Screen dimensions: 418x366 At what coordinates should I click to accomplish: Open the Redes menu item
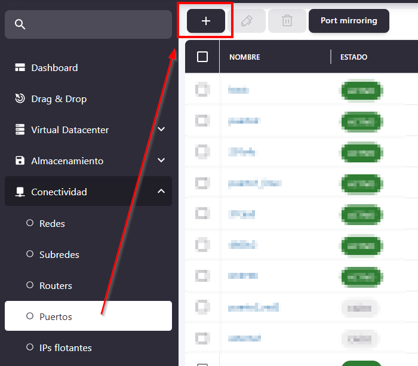pyautogui.click(x=52, y=223)
